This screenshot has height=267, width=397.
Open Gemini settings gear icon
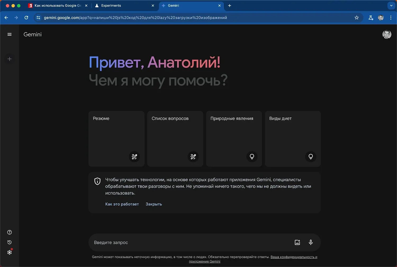[x=10, y=252]
